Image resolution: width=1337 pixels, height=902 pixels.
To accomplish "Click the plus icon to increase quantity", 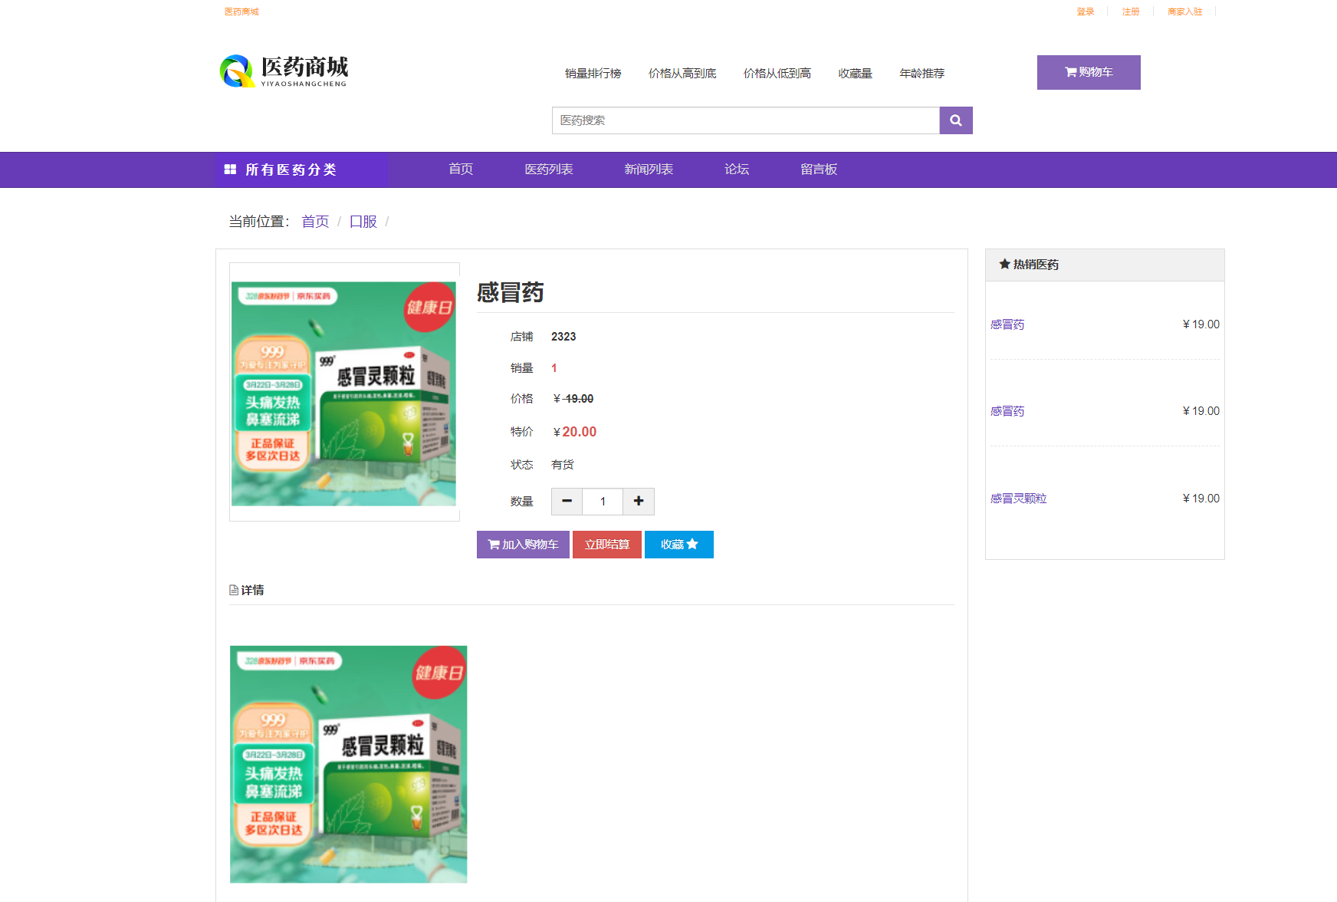I will pos(638,501).
